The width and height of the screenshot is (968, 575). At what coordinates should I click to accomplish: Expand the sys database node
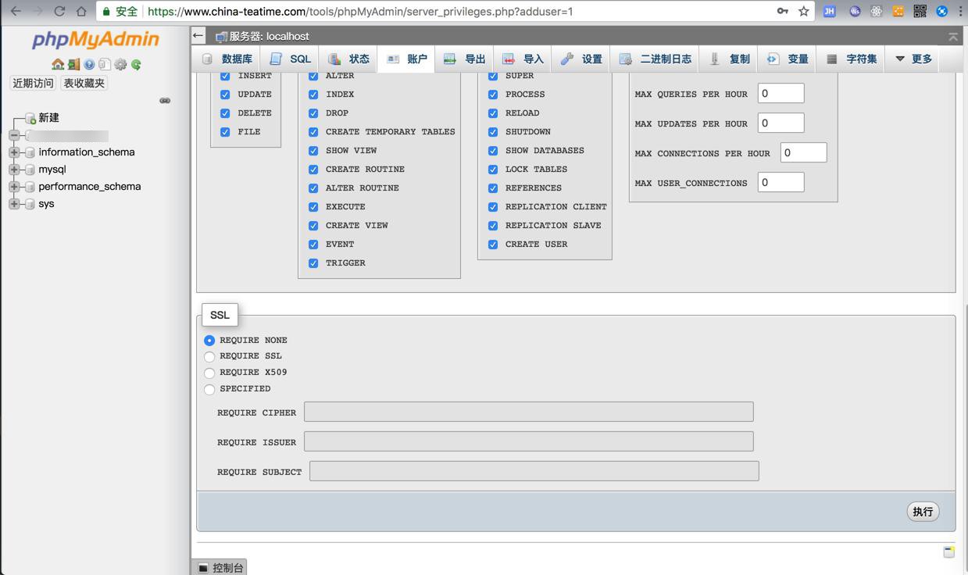click(14, 204)
